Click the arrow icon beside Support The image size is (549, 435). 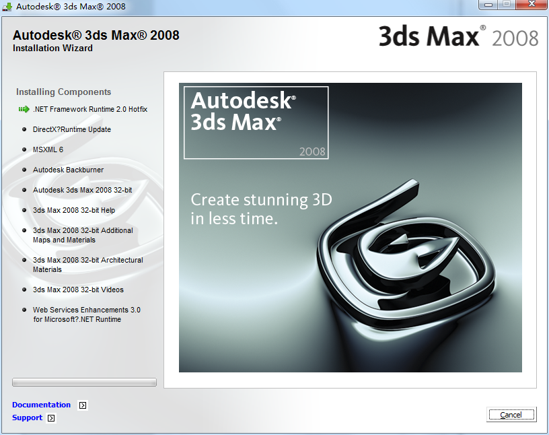point(51,418)
